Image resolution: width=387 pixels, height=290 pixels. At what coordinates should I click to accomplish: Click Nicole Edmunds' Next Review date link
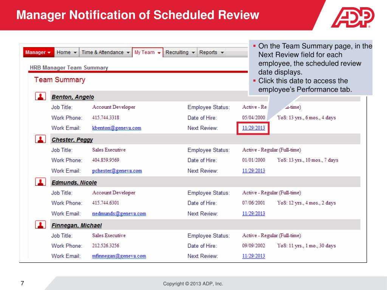(x=254, y=214)
